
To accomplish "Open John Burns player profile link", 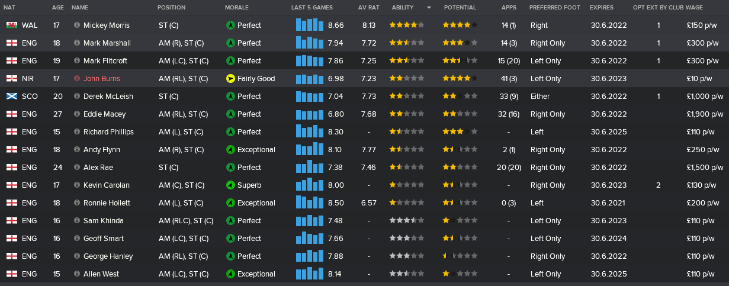I will (x=102, y=79).
